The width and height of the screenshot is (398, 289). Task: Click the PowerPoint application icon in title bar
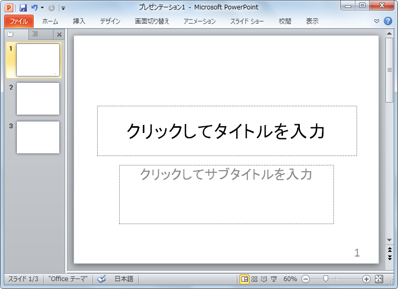pyautogui.click(x=9, y=8)
